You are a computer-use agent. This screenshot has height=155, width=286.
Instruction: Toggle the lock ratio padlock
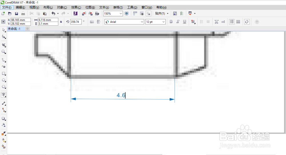pos(61,22)
